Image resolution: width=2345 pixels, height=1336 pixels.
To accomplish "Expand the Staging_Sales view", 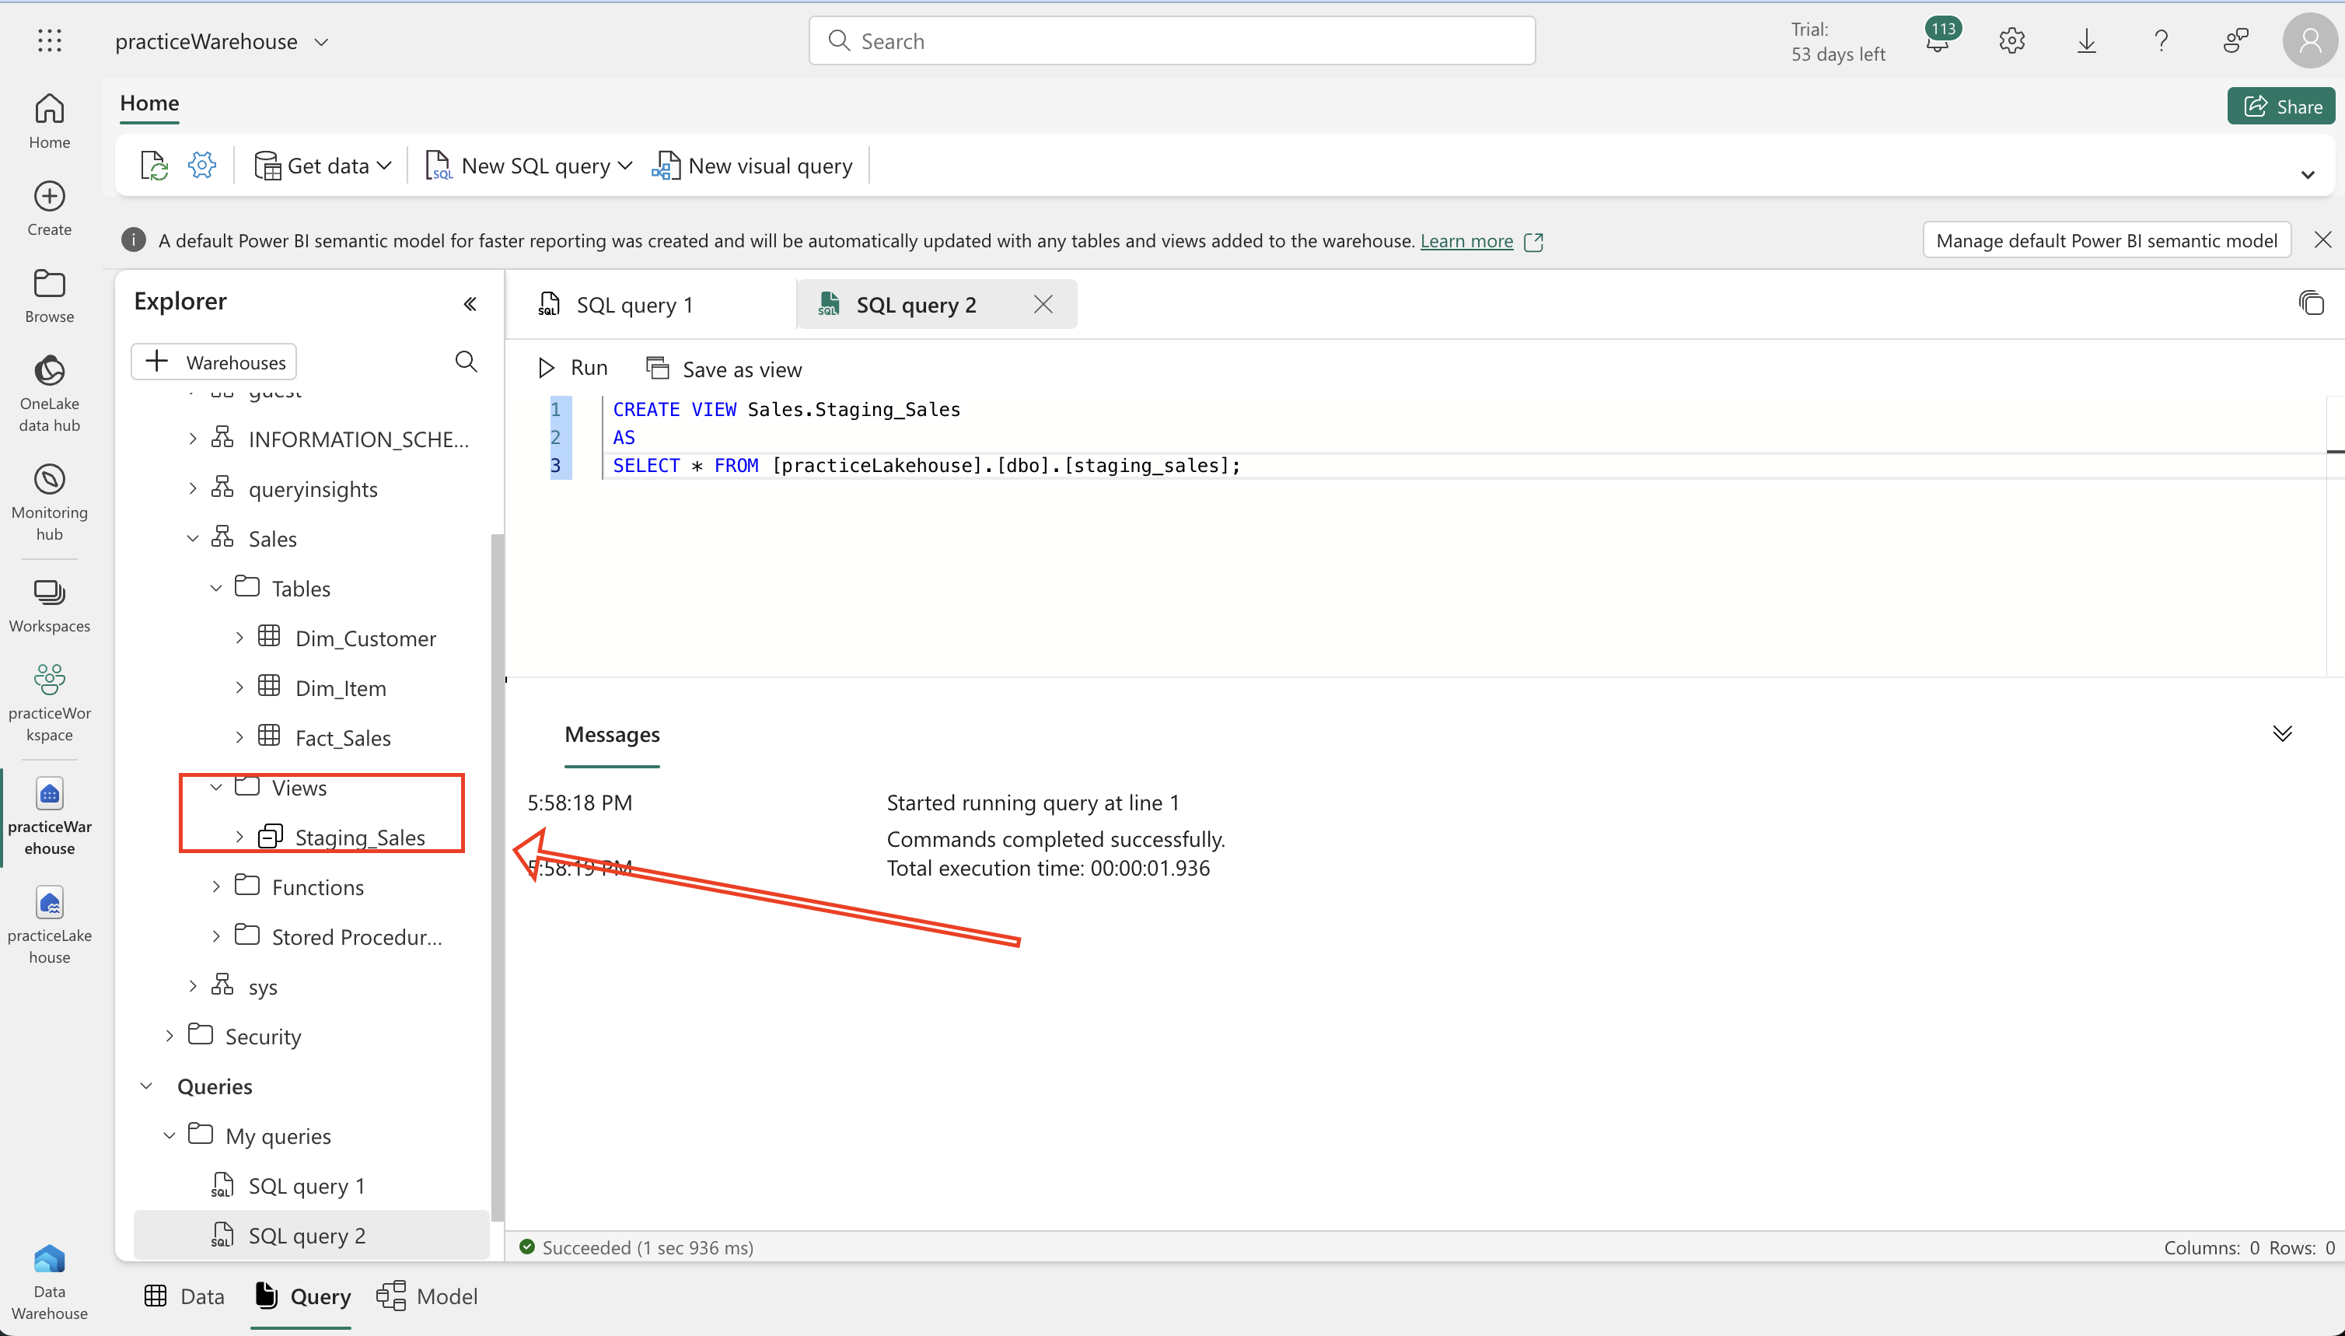I will [x=239, y=836].
